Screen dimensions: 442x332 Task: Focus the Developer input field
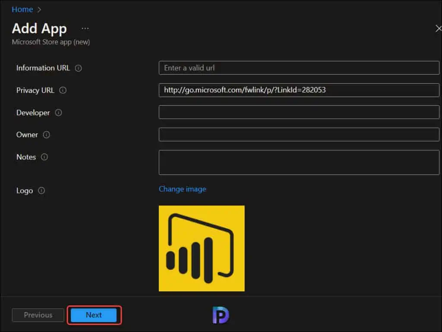tap(299, 112)
